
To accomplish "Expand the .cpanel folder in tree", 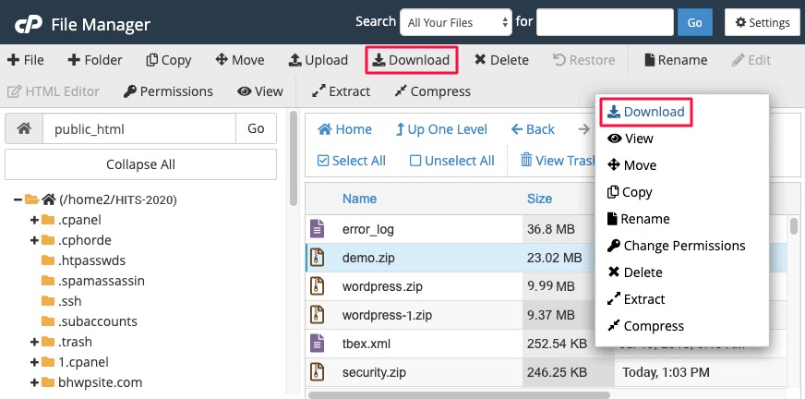I will click(x=34, y=220).
